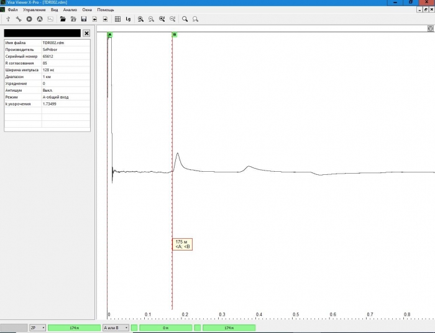
Task: Click the vertical zoom-out magnifier
Action: pyautogui.click(x=172, y=19)
